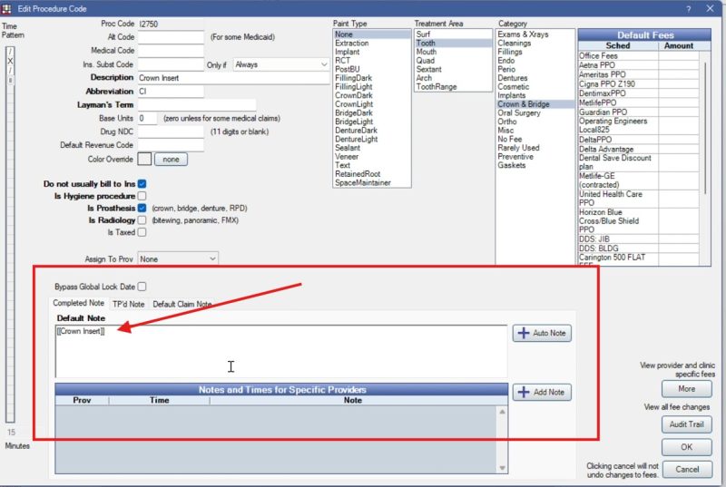Click the notes grid scroll-up arrow
Viewport: 726px width, 487px height.
[x=503, y=412]
